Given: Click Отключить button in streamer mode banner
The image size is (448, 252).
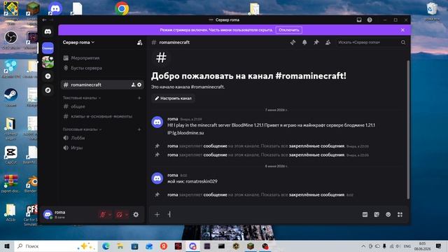Looking at the screenshot, I should click(x=289, y=30).
